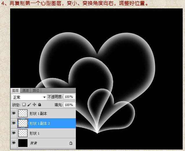The height and width of the screenshot is (151, 185).
Task: Open the 正常 blend mode dropdown
Action: click(x=29, y=97)
